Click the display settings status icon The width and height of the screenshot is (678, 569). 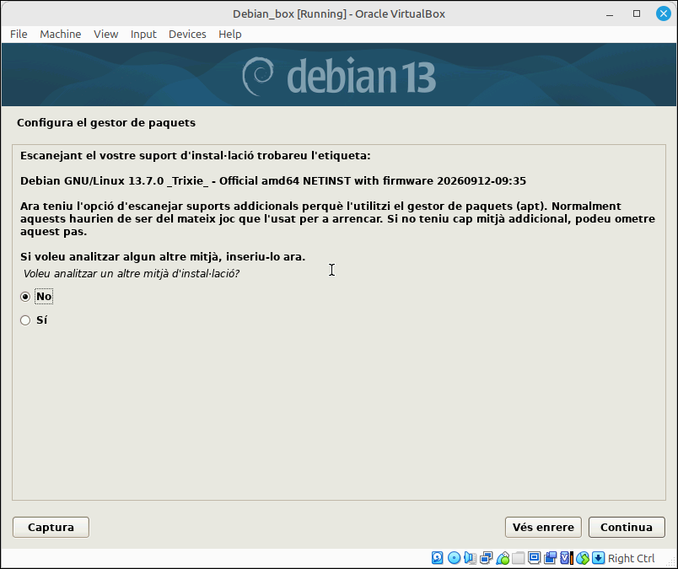[x=534, y=558]
